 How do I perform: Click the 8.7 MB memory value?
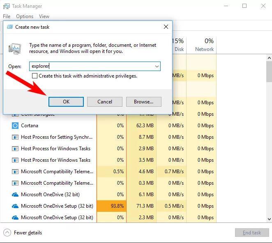click(146, 137)
